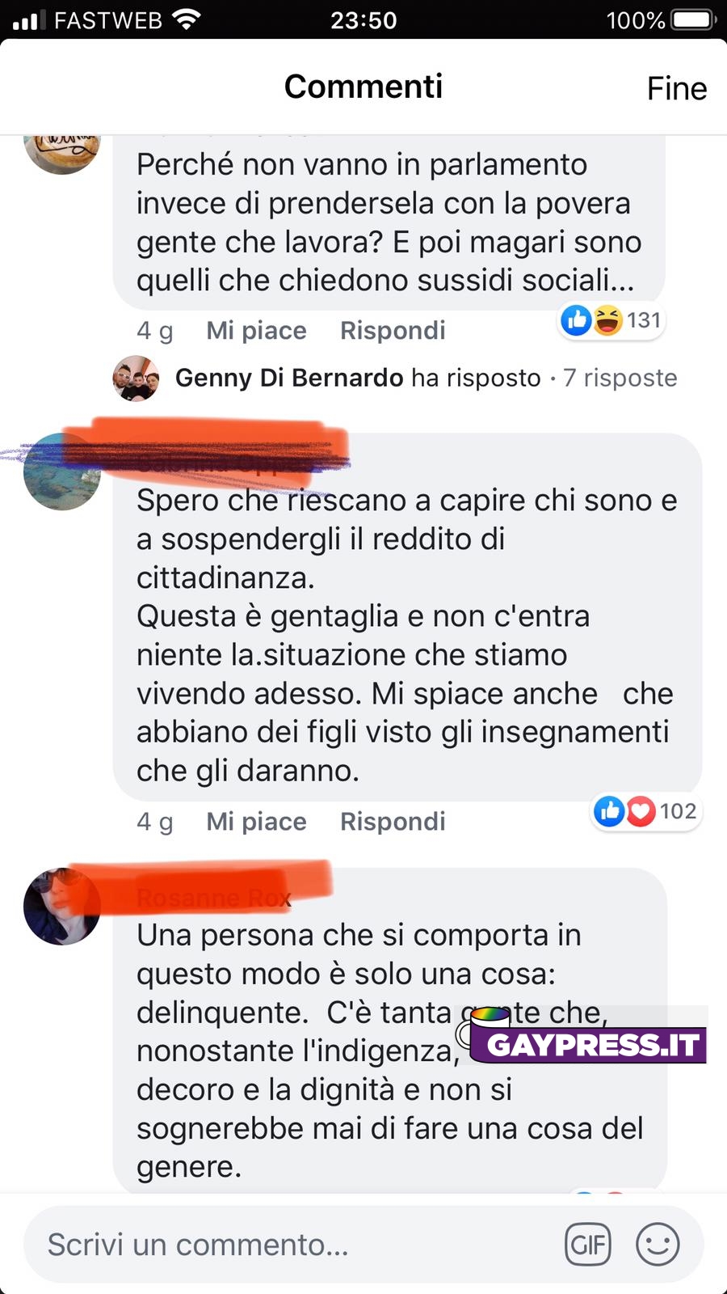Tap the Wi-Fi status icon
Screen dimensions: 727x1294
187,19
